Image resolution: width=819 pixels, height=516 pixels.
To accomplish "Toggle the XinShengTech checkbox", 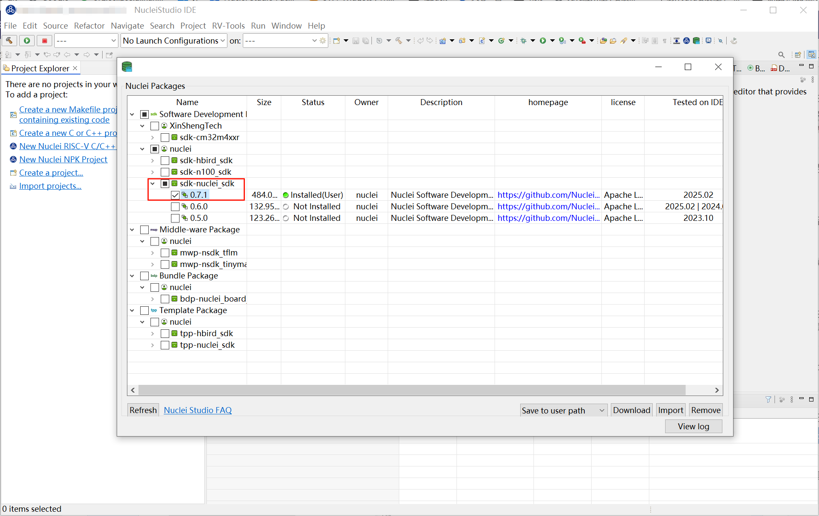I will 155,126.
